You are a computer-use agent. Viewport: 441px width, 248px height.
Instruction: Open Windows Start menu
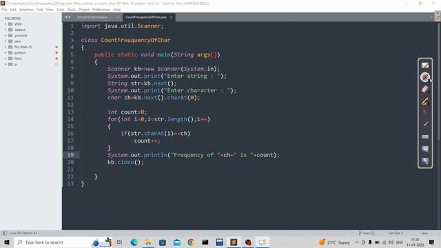coord(7,242)
